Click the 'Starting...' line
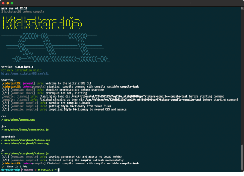The height and width of the screenshot is (176, 244). pos(9,80)
